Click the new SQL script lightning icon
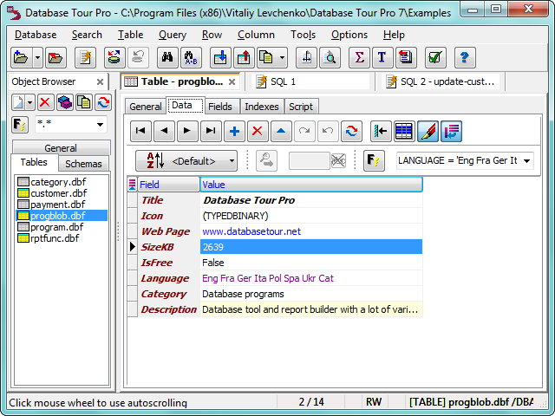The height and width of the screenshot is (416, 555). [85, 57]
